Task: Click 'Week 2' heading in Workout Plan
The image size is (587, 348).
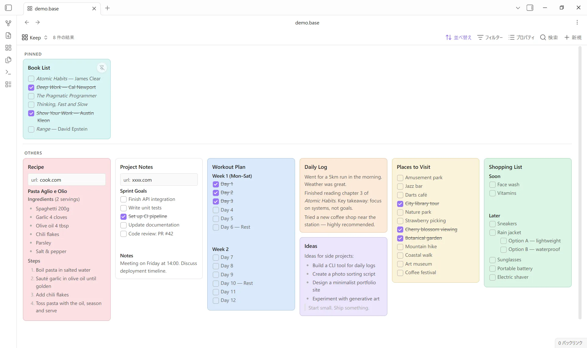Action: 220,249
